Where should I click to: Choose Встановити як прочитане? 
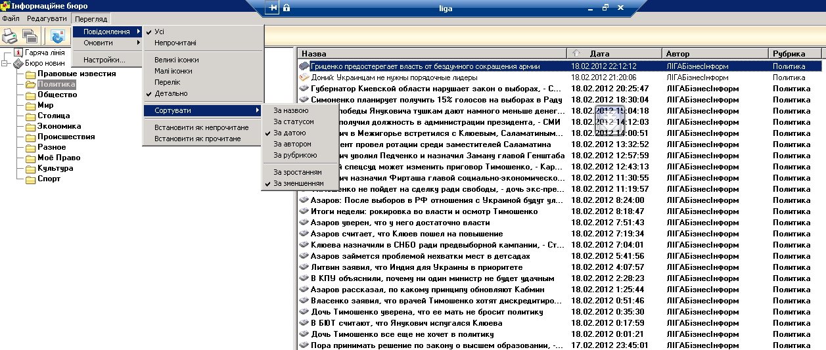[202, 139]
